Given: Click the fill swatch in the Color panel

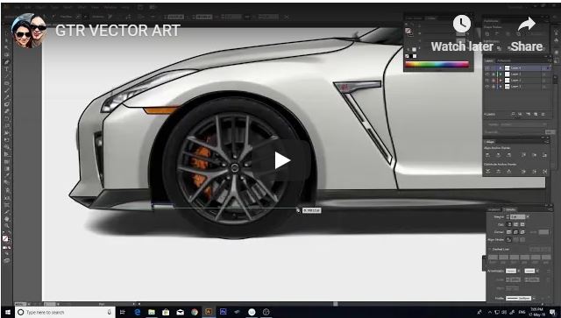Looking at the screenshot, I should (x=408, y=32).
